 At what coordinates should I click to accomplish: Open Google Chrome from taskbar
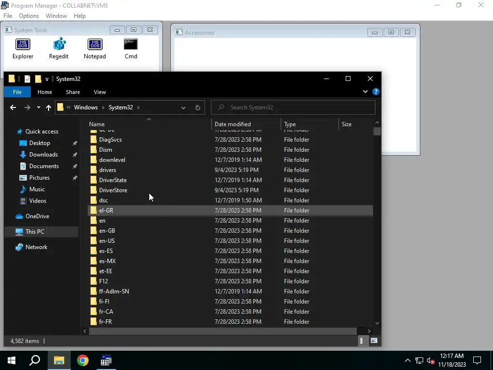[x=83, y=360]
